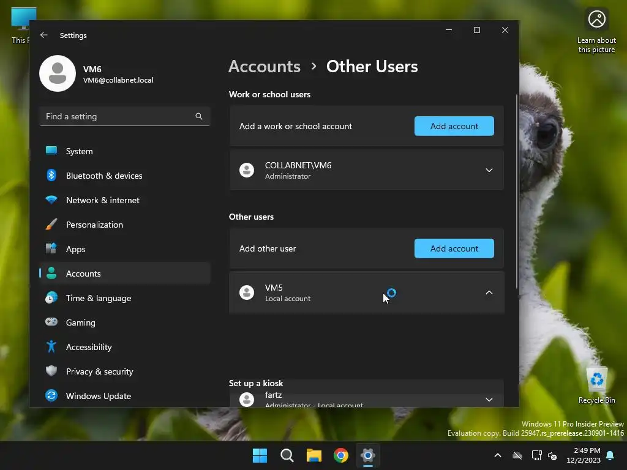Open the Apps icon in sidebar
This screenshot has height=470, width=627.
[x=51, y=248]
